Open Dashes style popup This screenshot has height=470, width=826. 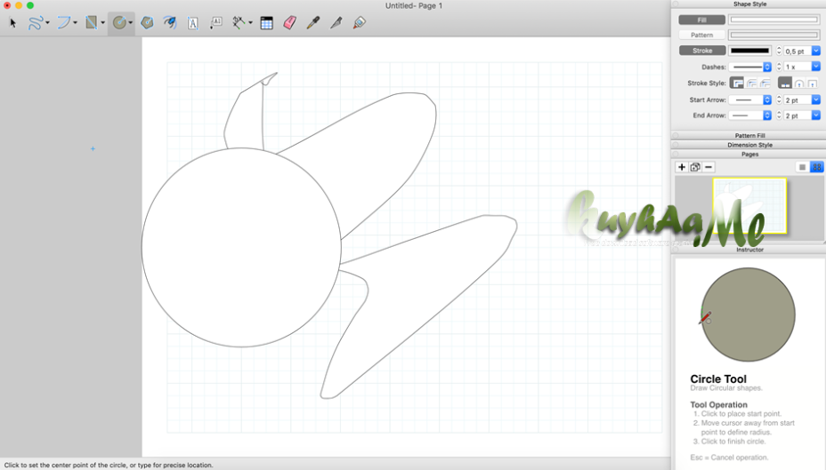[x=751, y=67]
